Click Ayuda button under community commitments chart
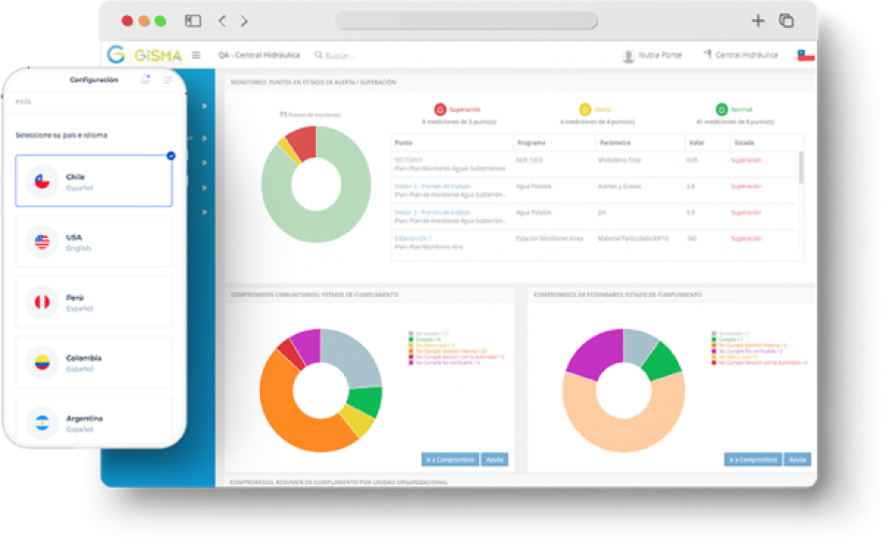Screen dimensions: 889x548 [x=494, y=459]
